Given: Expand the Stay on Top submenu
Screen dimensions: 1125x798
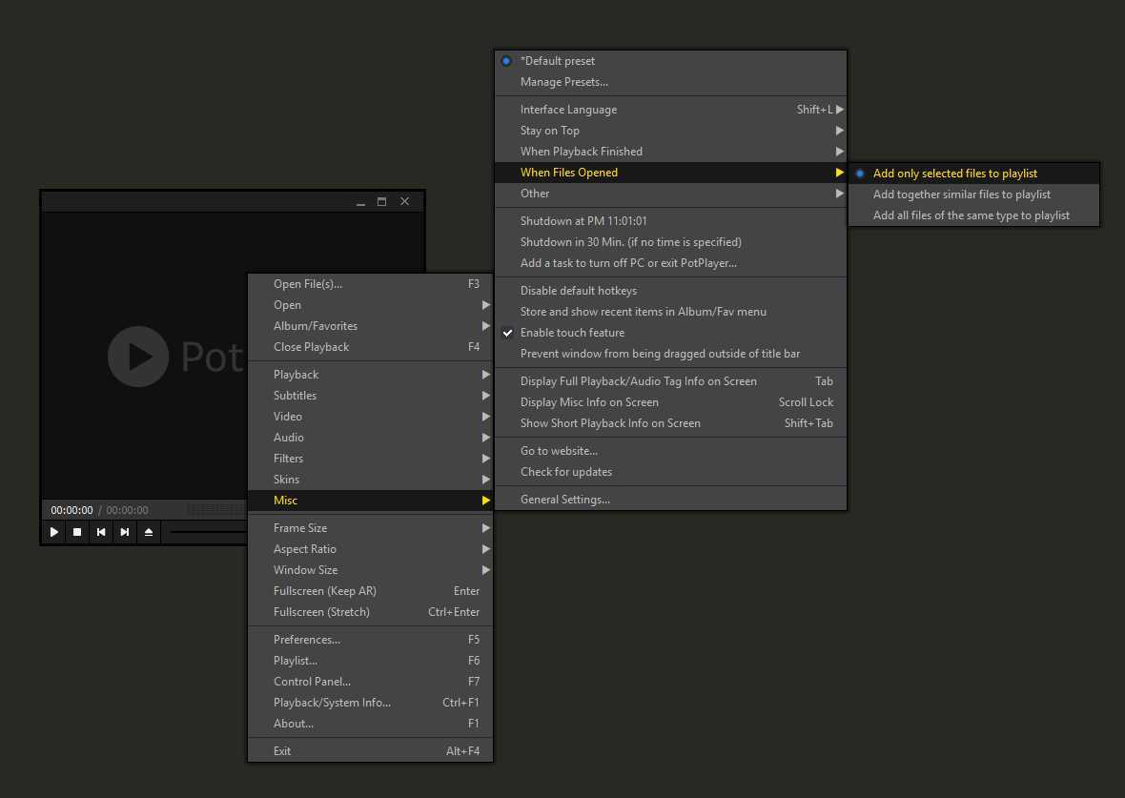Looking at the screenshot, I should coord(671,131).
